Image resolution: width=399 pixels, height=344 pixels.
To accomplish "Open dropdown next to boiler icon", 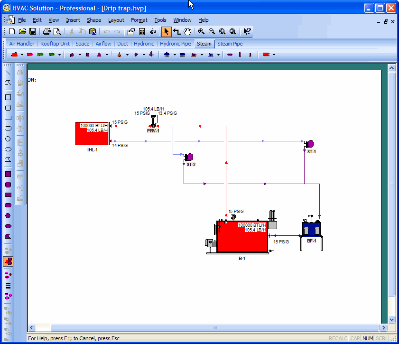I will pos(22,55).
